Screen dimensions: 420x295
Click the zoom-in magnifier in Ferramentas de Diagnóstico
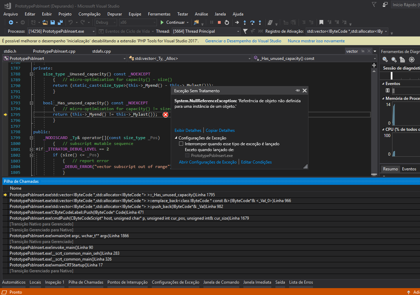385,60
